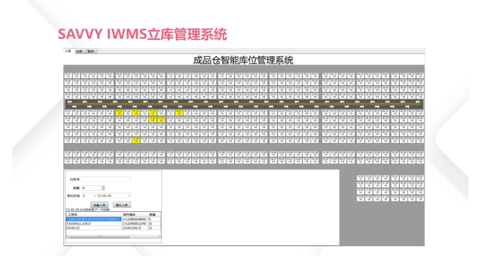Open the 库位区域 zone dropdown showing C
Viewport: 481px width, 256px height.
[89, 196]
